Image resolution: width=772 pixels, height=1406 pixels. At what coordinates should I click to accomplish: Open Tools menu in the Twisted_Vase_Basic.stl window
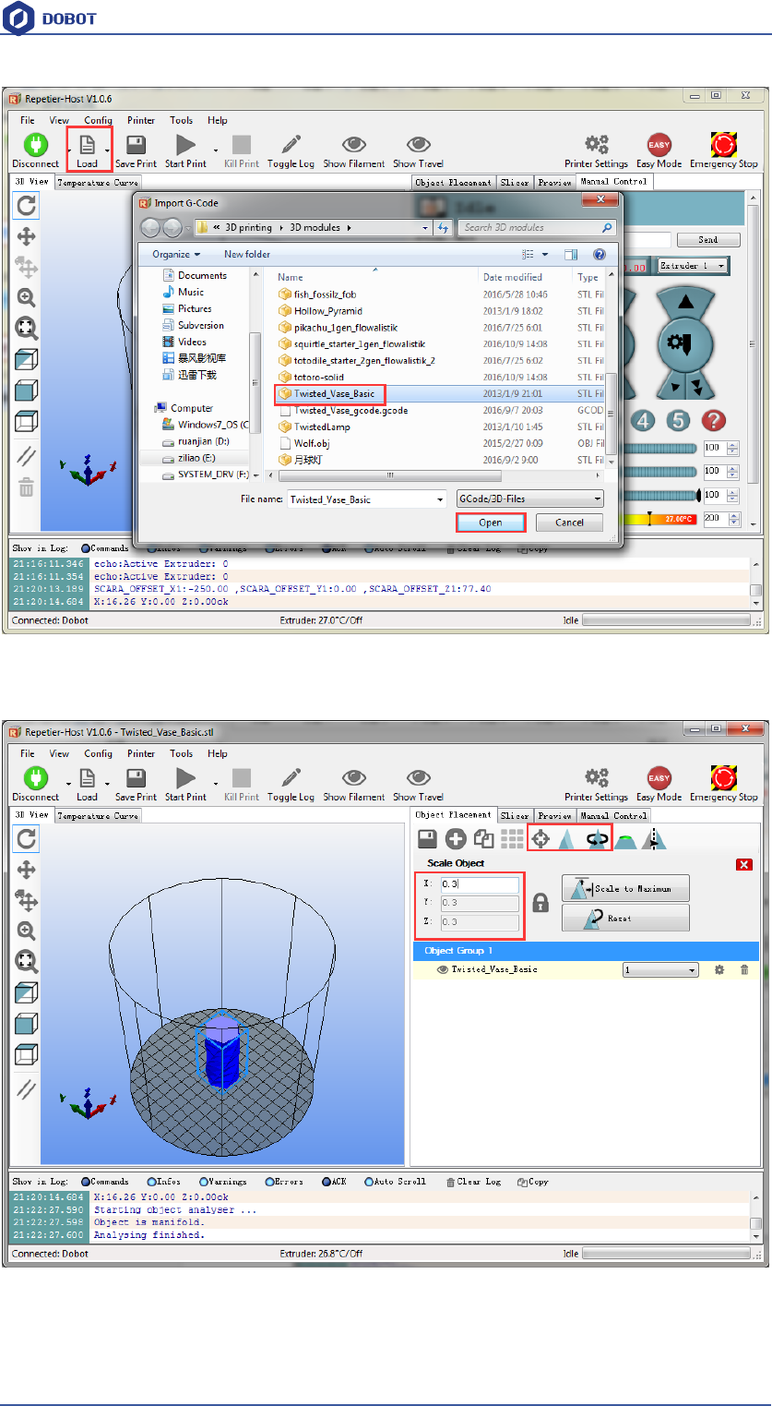pos(181,753)
